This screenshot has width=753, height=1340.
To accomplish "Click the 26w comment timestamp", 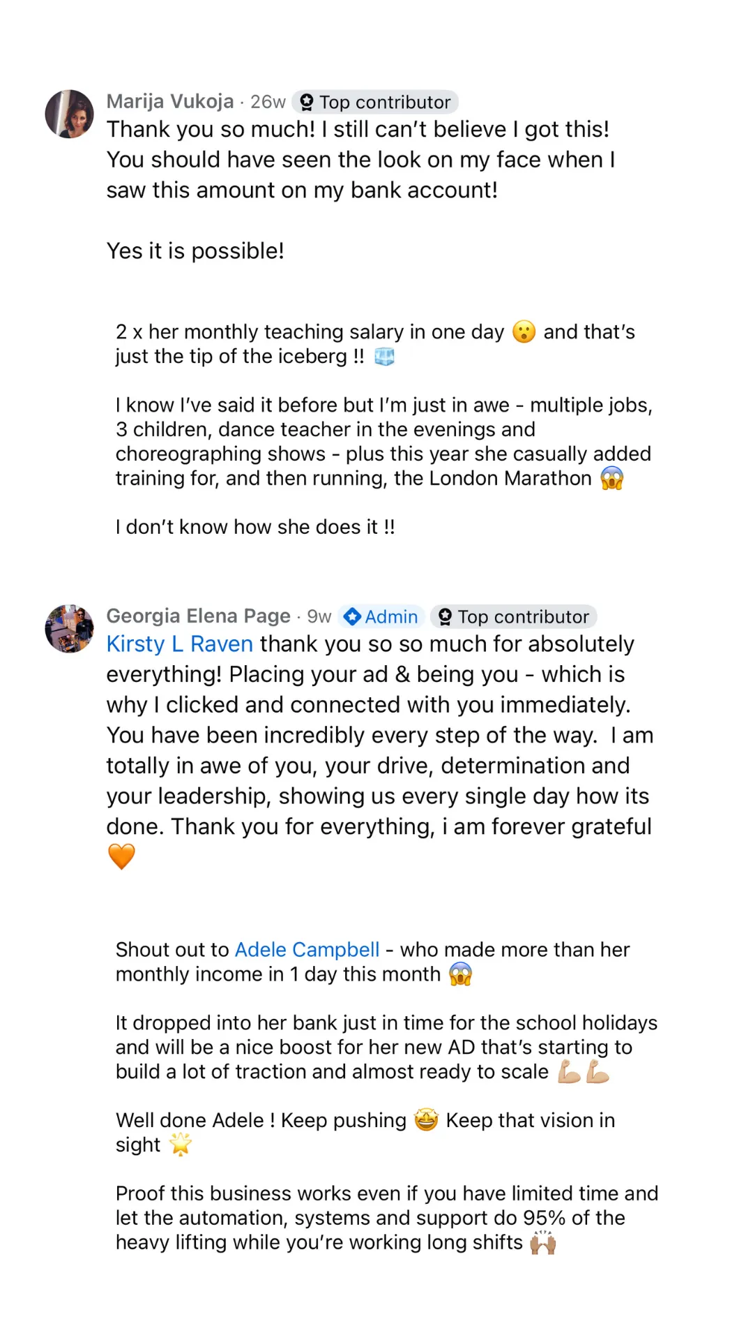I will point(268,103).
